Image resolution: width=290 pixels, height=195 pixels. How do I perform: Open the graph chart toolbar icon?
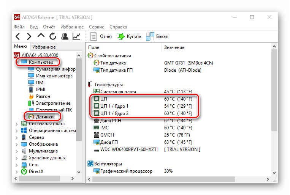coord(76,36)
